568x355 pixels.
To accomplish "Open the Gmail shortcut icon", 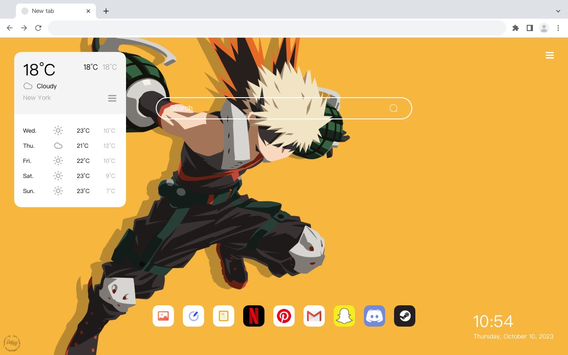I will coord(314,316).
